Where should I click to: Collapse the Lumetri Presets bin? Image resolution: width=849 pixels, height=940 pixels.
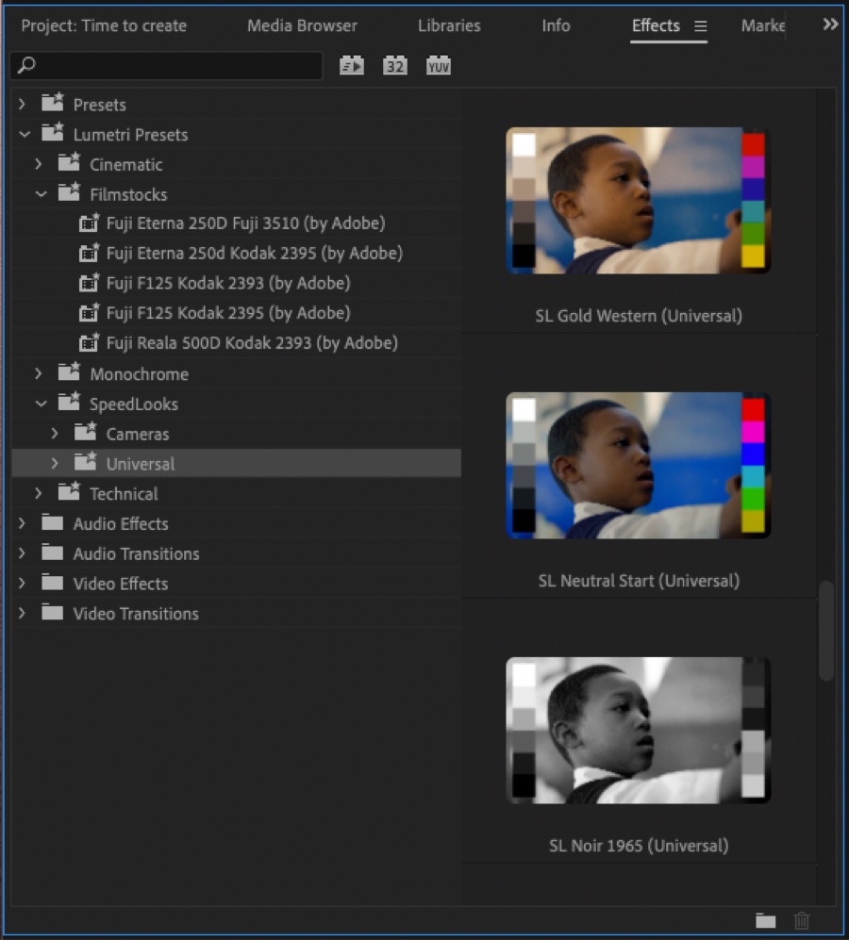[x=25, y=134]
